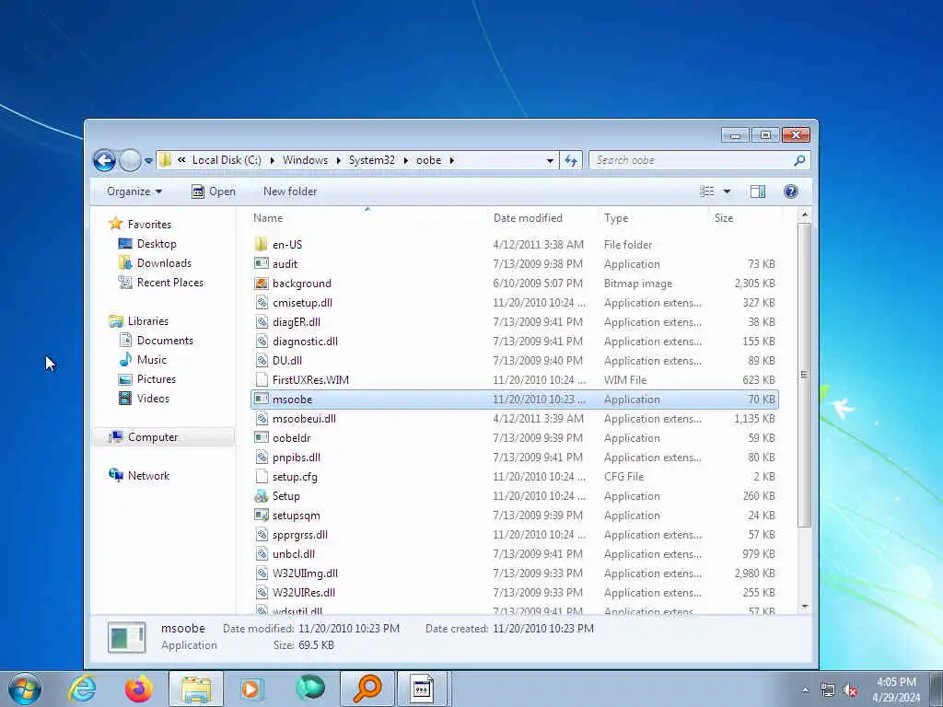
Task: Select the cmisetup.dll file icon
Action: pos(261,302)
